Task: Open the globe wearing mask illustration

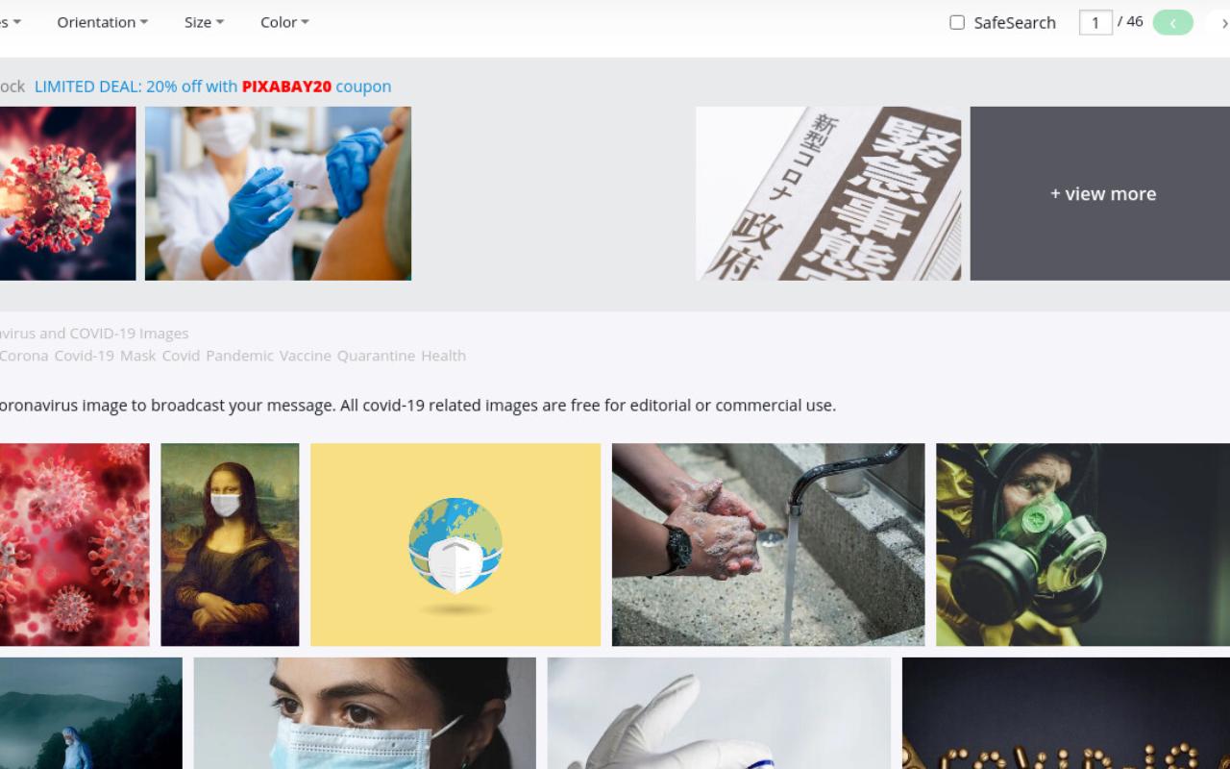Action: [455, 544]
